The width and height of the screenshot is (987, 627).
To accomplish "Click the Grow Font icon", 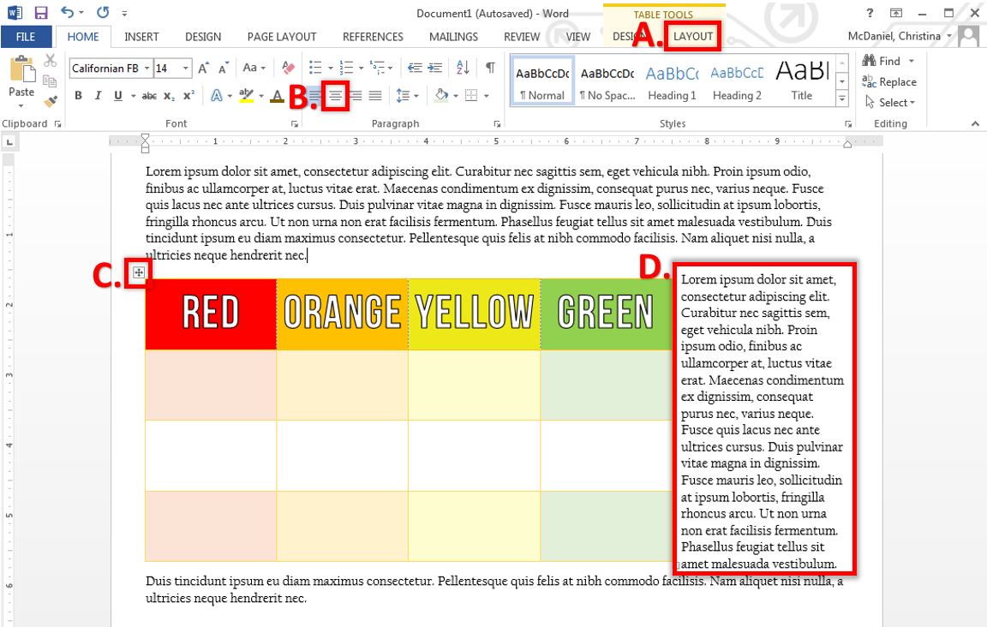I will pyautogui.click(x=203, y=68).
